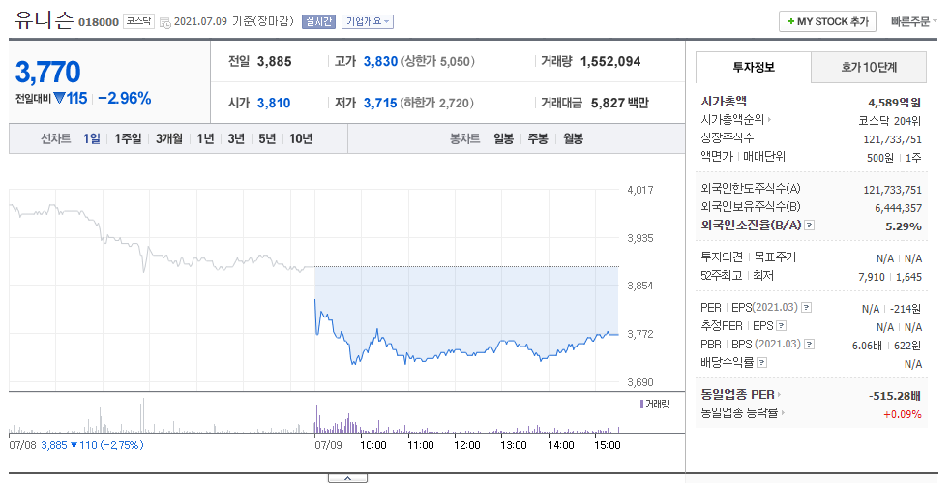Click the 코스닥 204위 ranking text
The height and width of the screenshot is (483, 951).
coord(890,121)
